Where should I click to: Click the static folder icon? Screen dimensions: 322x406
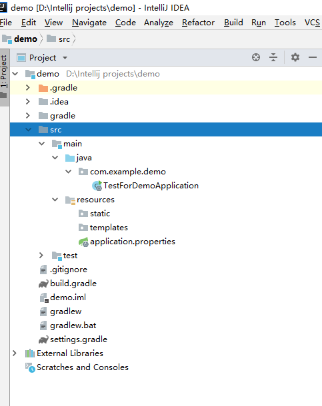[83, 214]
